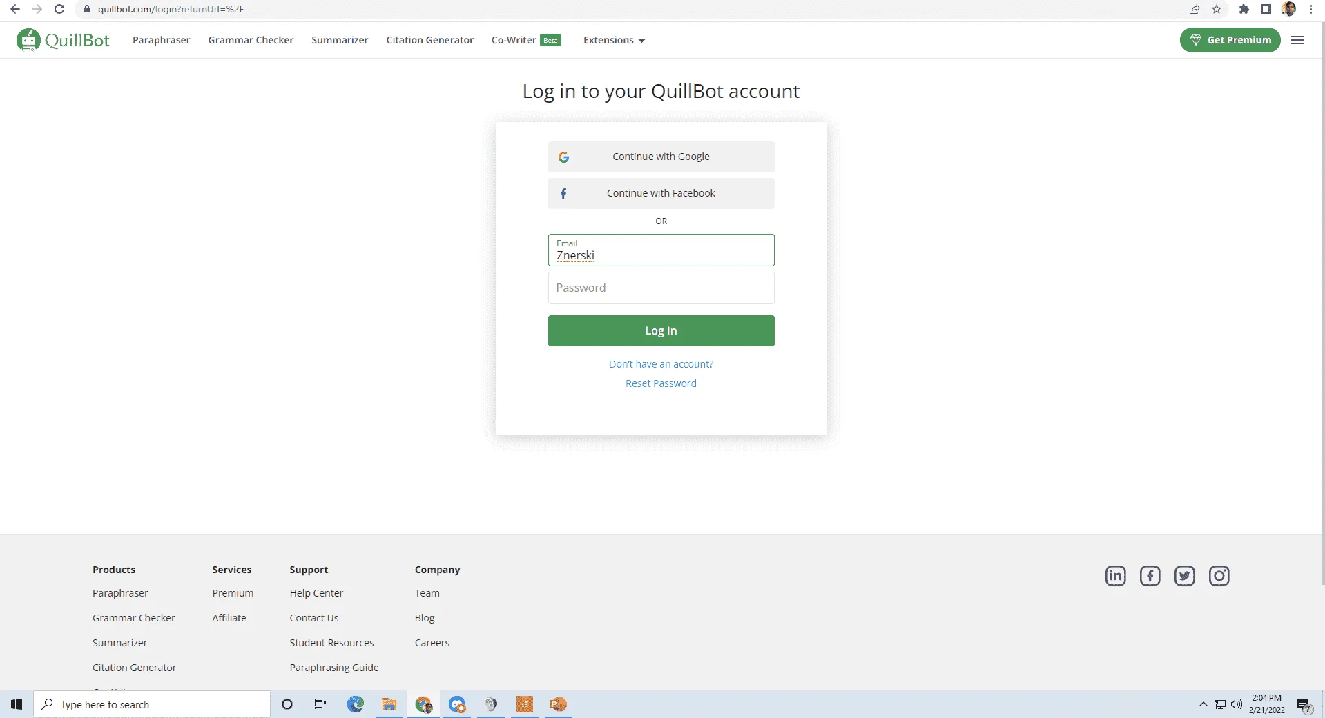The height and width of the screenshot is (718, 1325).
Task: Open the Windows Start menu
Action: coord(17,704)
